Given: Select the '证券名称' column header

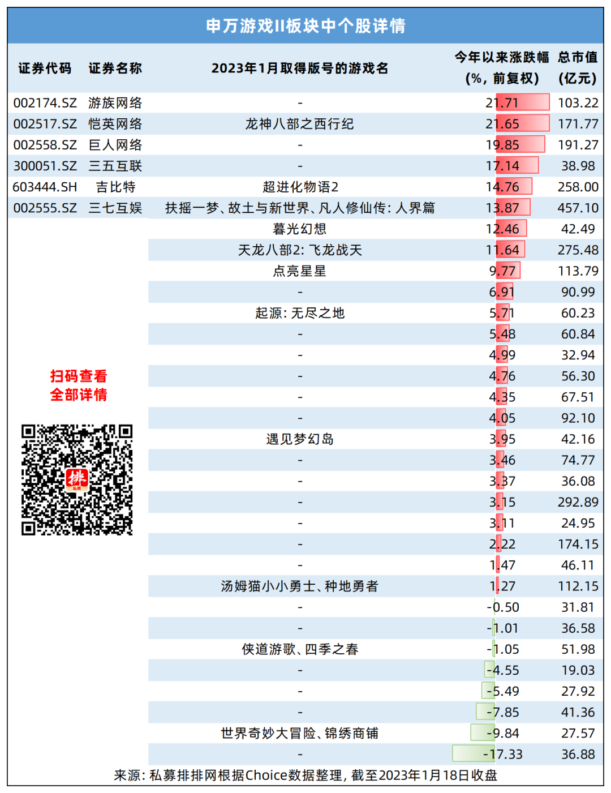Looking at the screenshot, I should tap(115, 68).
